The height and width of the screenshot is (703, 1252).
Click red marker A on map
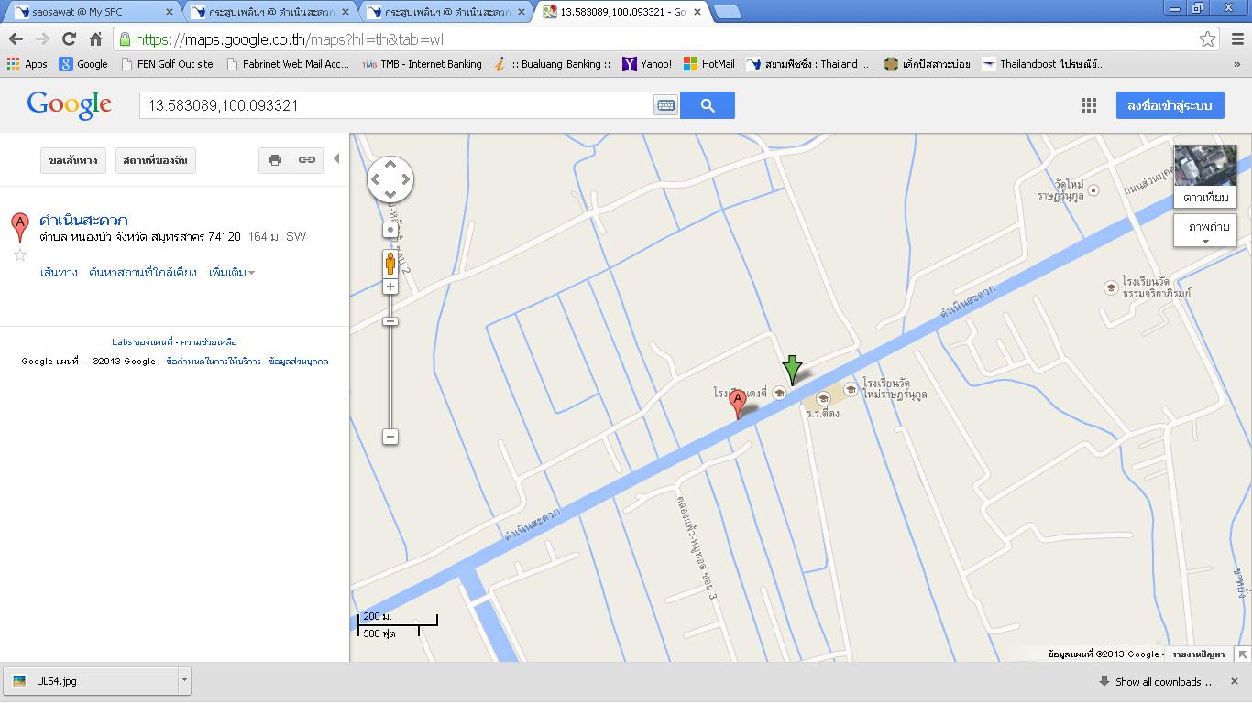pyautogui.click(x=738, y=404)
